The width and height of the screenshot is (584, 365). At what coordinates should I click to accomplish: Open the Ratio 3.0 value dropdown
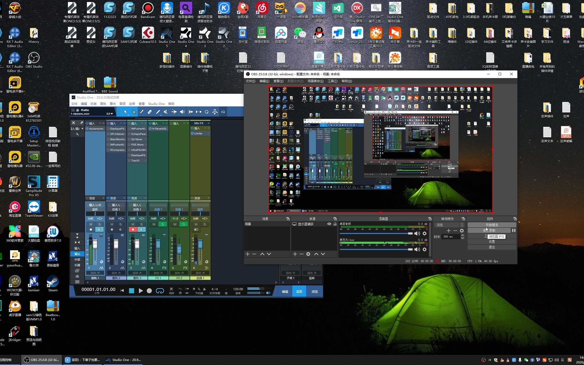click(110, 114)
